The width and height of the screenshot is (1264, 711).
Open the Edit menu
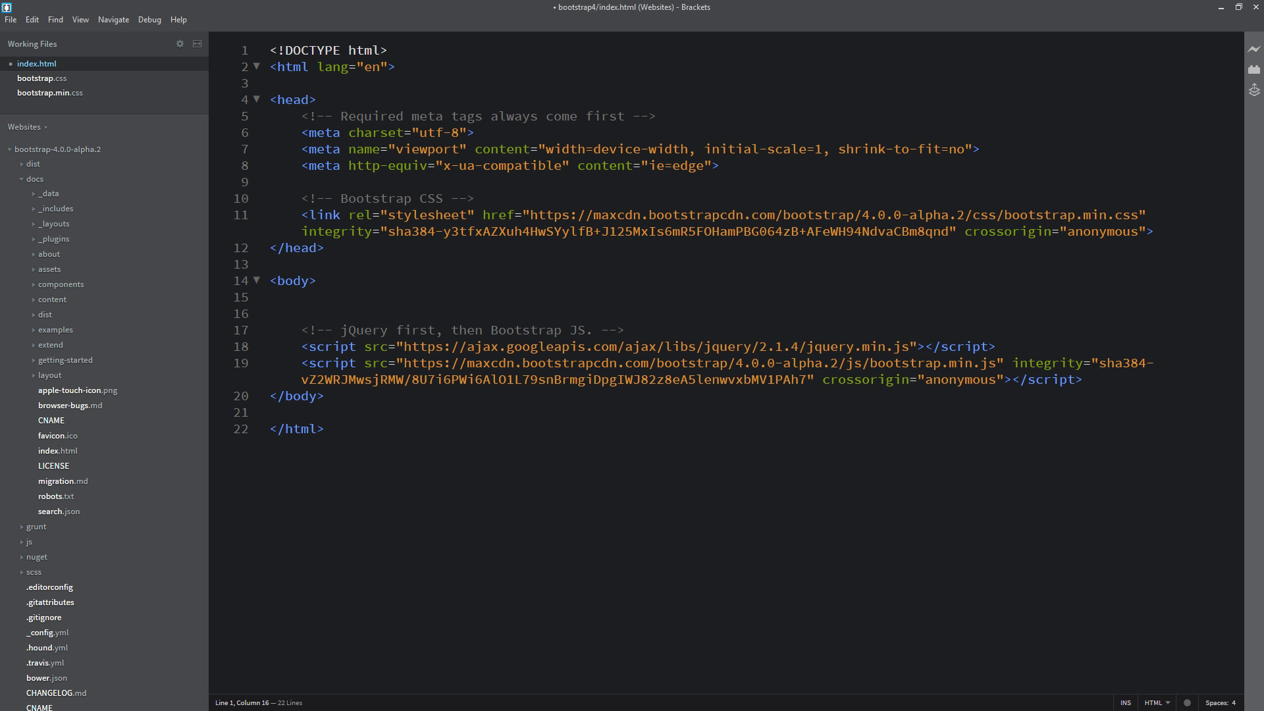click(32, 20)
